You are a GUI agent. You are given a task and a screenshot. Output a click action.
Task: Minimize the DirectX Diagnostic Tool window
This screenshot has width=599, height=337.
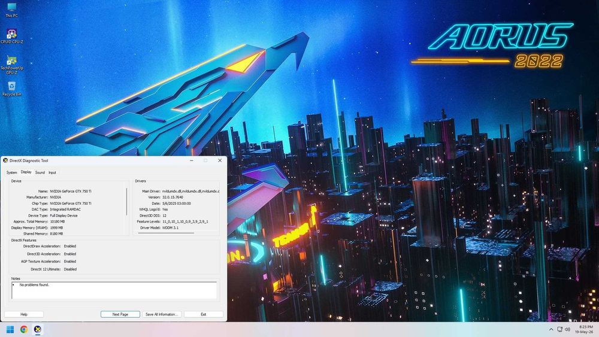coord(192,160)
